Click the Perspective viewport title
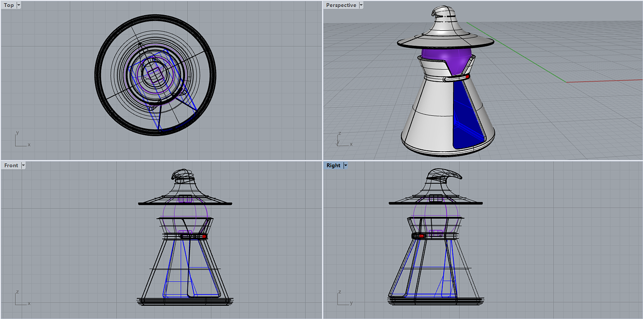This screenshot has width=643, height=319. 341,5
